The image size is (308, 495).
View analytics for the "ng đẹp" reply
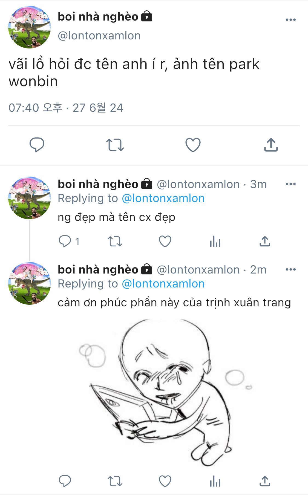(x=215, y=241)
